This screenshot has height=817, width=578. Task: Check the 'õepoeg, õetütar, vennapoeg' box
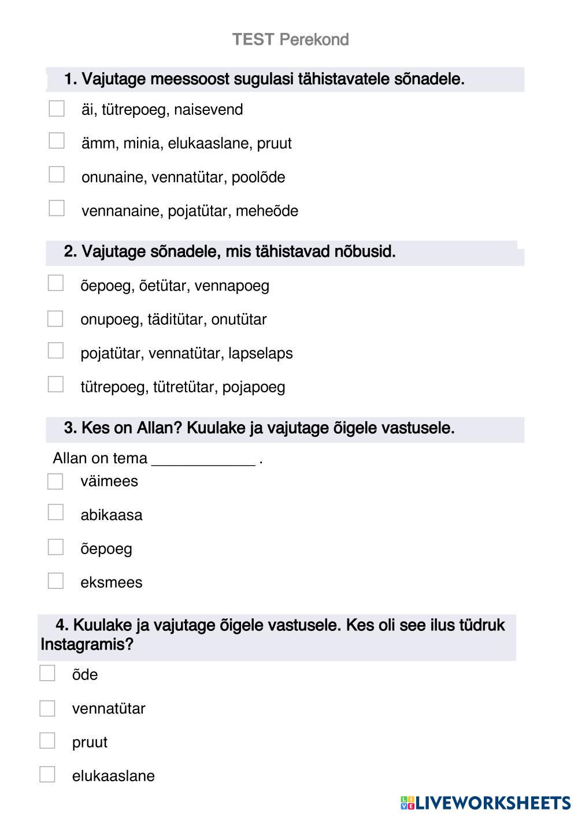pyautogui.click(x=55, y=283)
